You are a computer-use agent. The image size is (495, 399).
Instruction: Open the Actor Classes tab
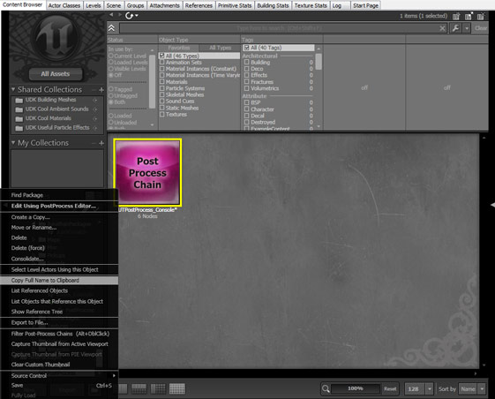[x=64, y=5]
